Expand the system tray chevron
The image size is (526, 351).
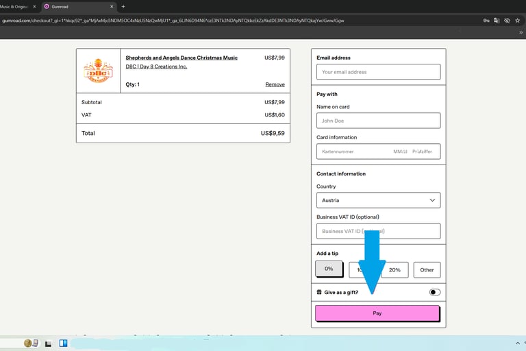click(x=518, y=343)
